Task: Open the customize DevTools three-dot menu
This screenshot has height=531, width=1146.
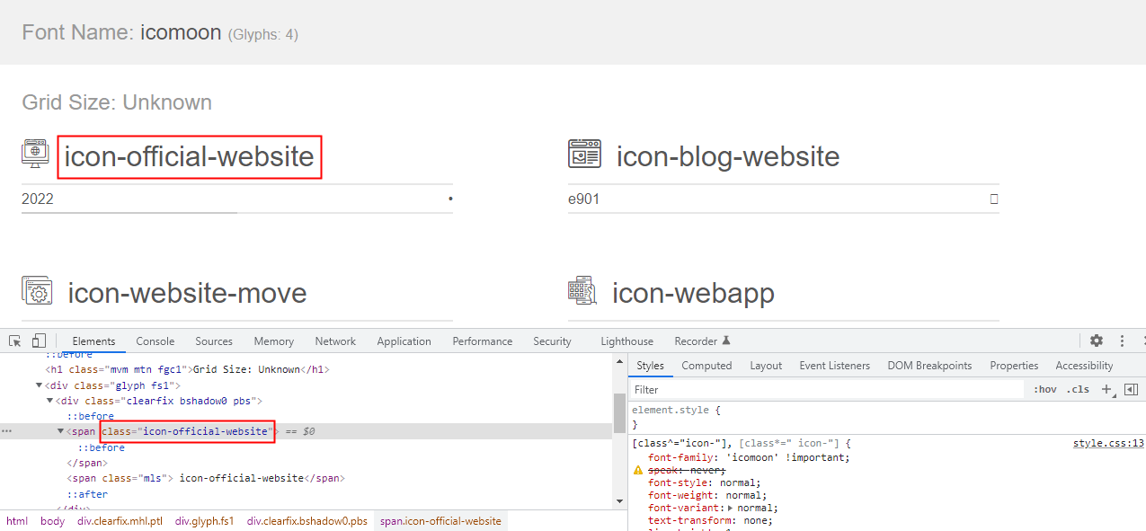Action: tap(1121, 341)
